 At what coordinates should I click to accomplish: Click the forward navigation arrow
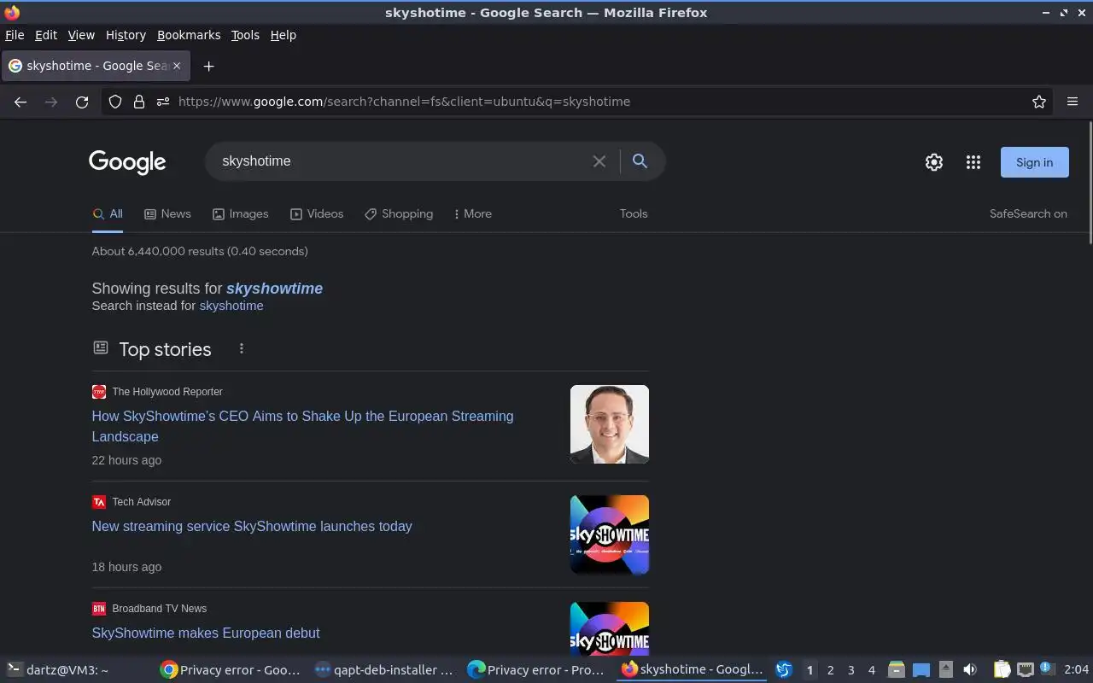51,102
